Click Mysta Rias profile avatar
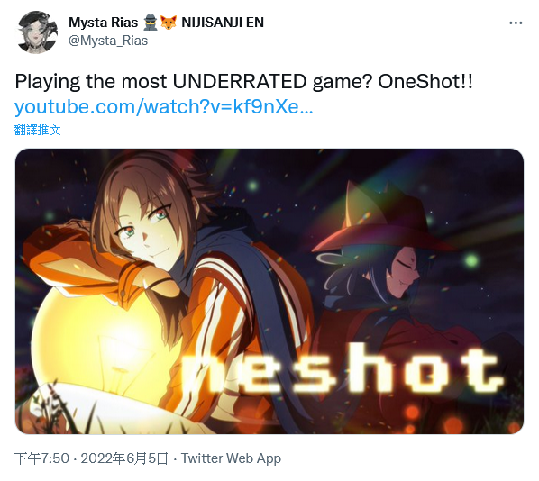This screenshot has height=481, width=539. 37,32
